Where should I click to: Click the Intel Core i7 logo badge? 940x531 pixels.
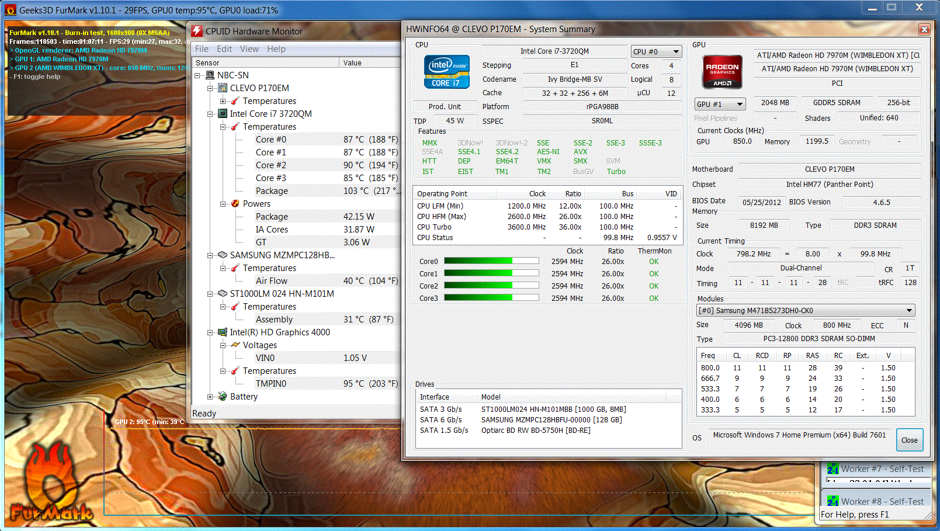tap(446, 72)
